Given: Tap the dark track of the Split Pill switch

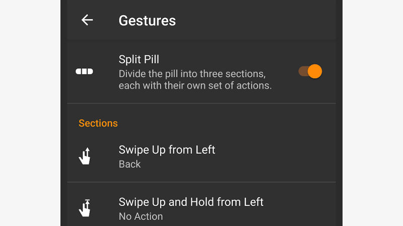Looking at the screenshot, I should tap(303, 71).
